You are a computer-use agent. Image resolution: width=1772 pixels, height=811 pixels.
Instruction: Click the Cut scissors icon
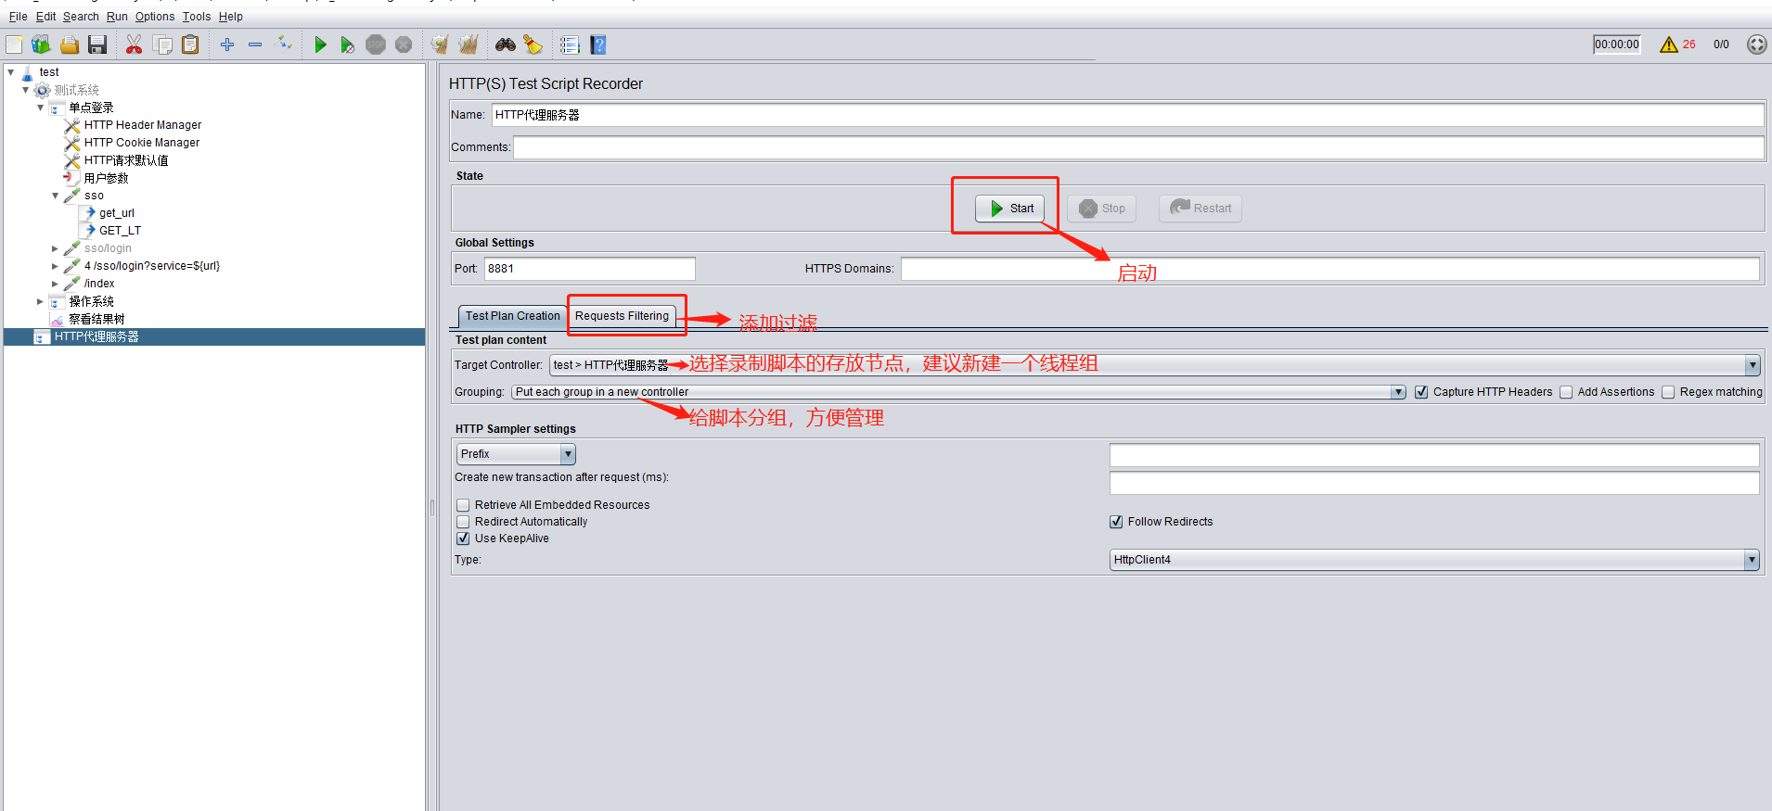[135, 44]
